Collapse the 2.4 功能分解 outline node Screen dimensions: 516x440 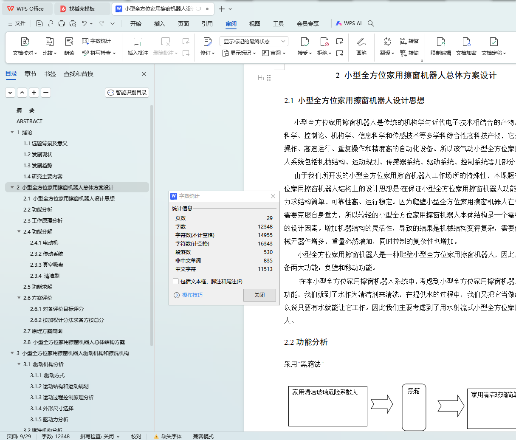click(x=19, y=231)
